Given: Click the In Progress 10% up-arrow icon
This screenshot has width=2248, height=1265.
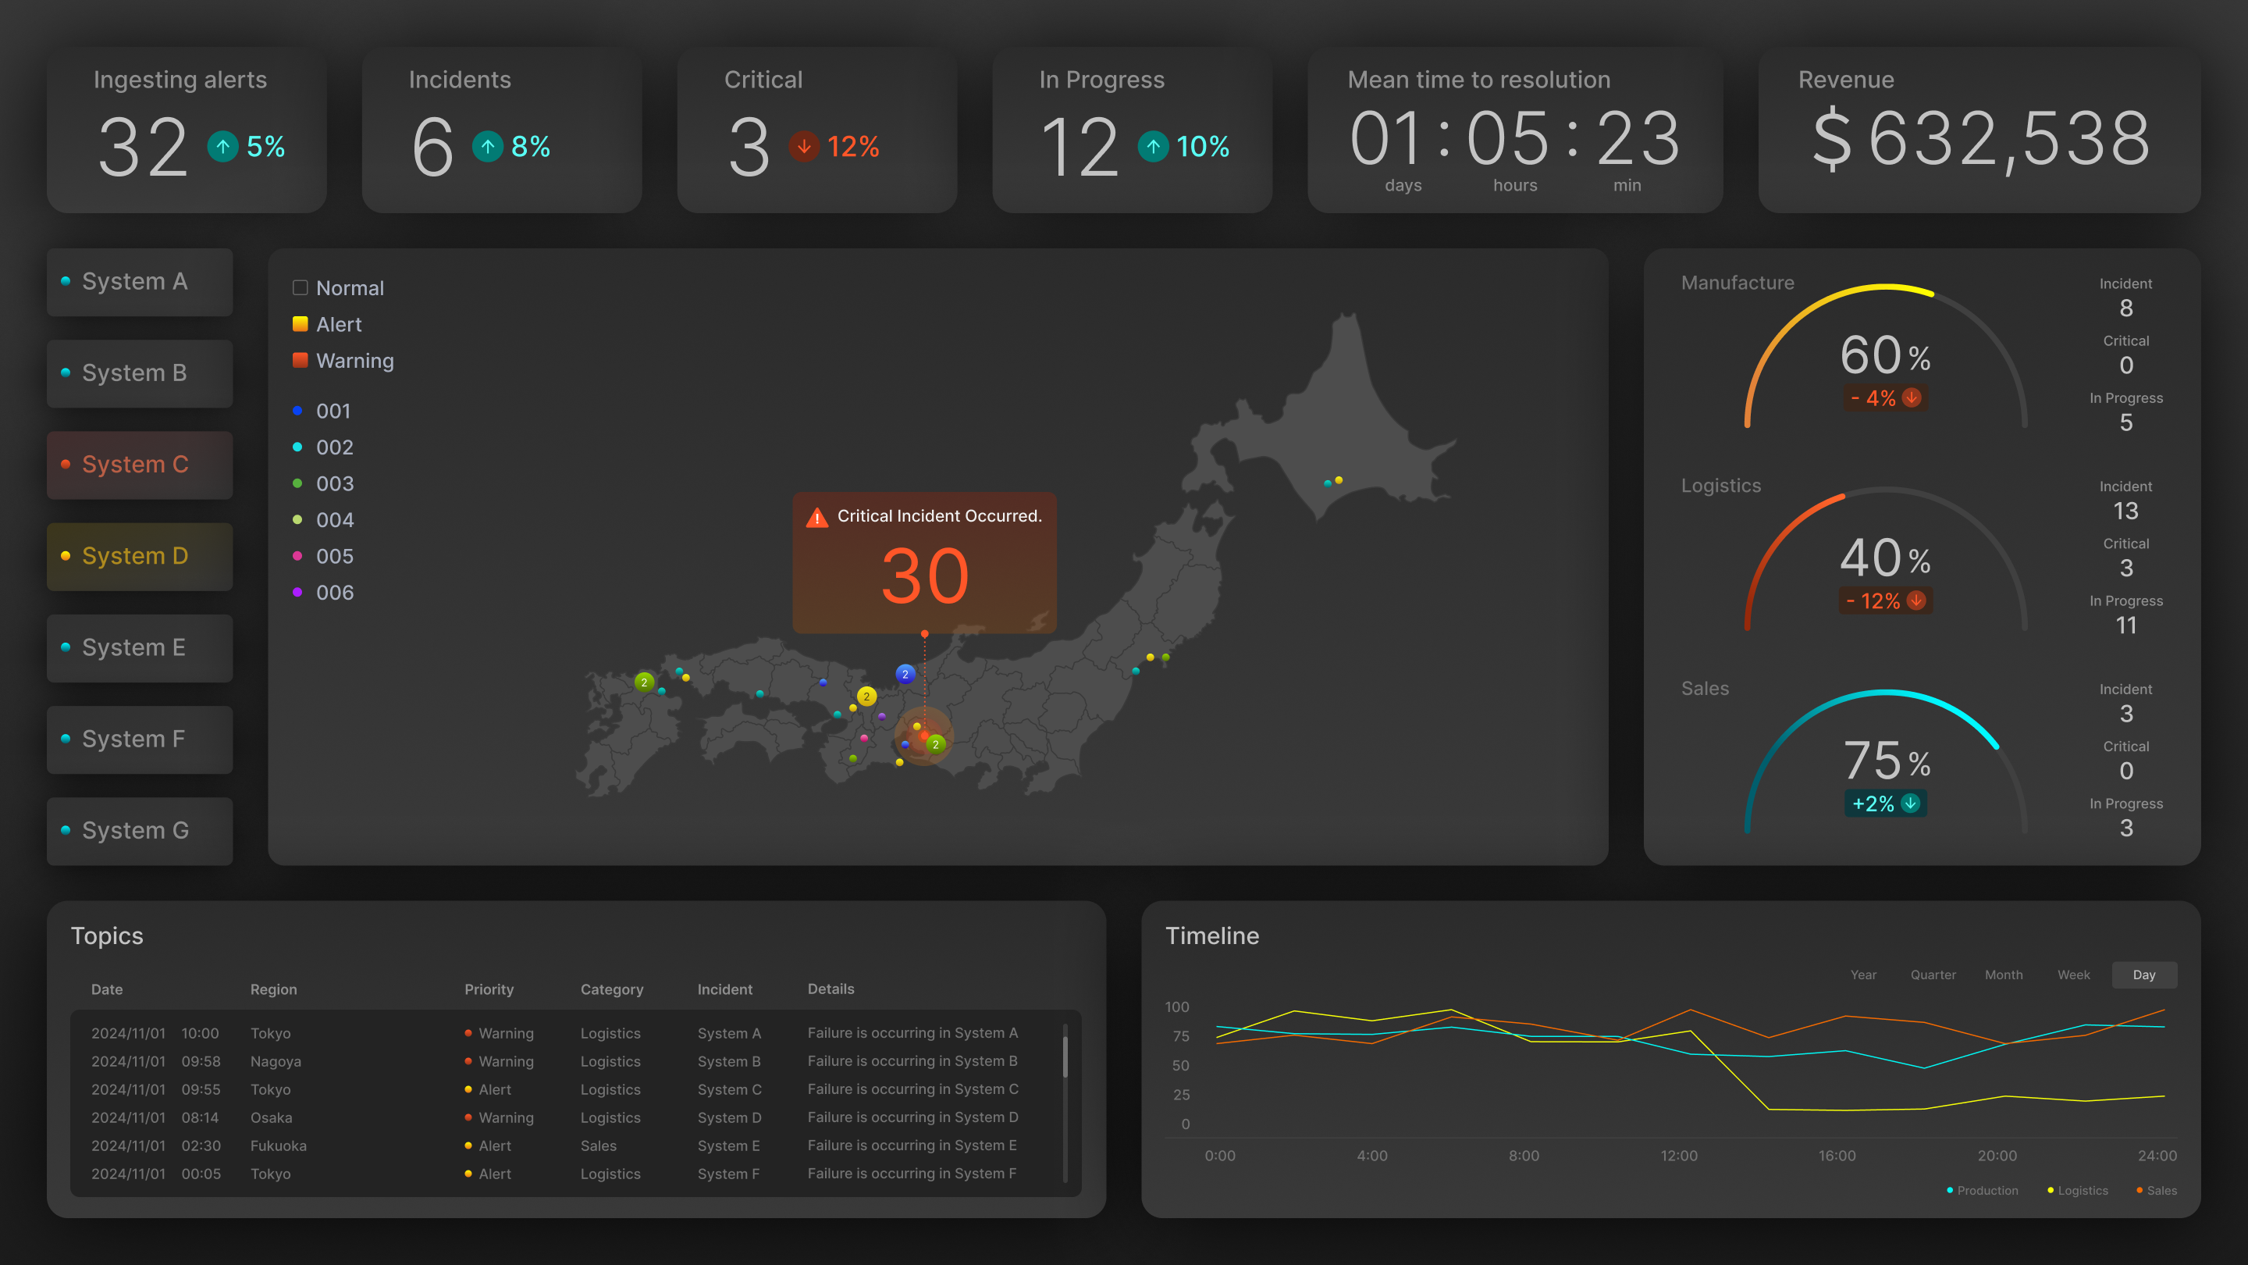Looking at the screenshot, I should (1153, 146).
